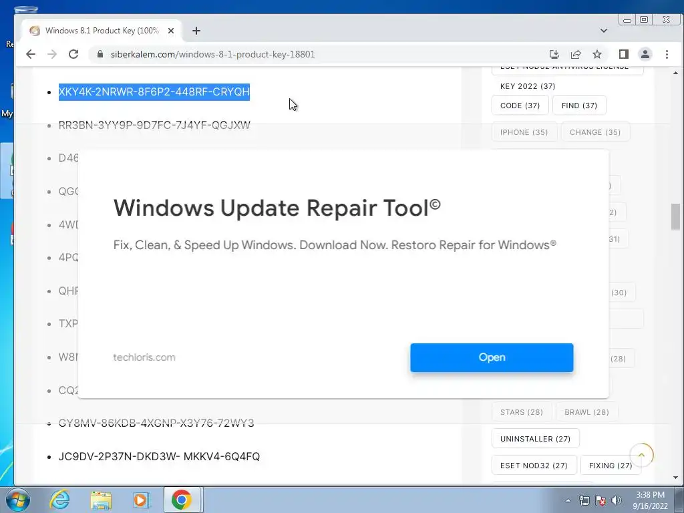The image size is (684, 513).
Task: Click the BRAWL (28) tag
Action: pyautogui.click(x=586, y=412)
